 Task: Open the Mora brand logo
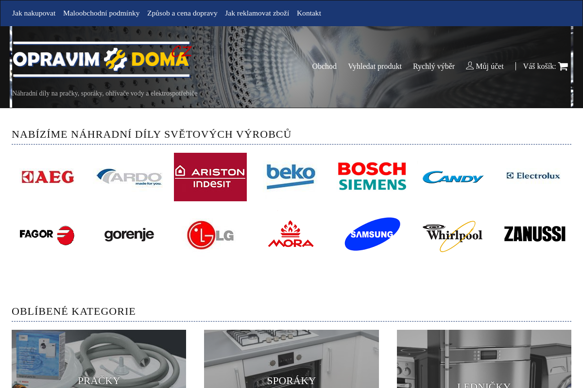291,234
